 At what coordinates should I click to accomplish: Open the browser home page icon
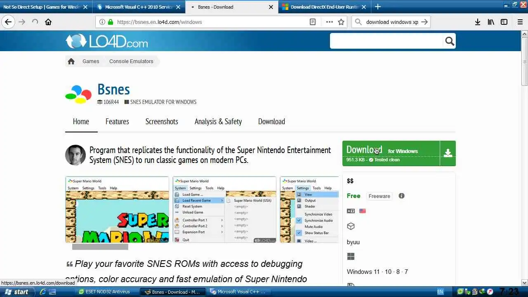[48, 22]
